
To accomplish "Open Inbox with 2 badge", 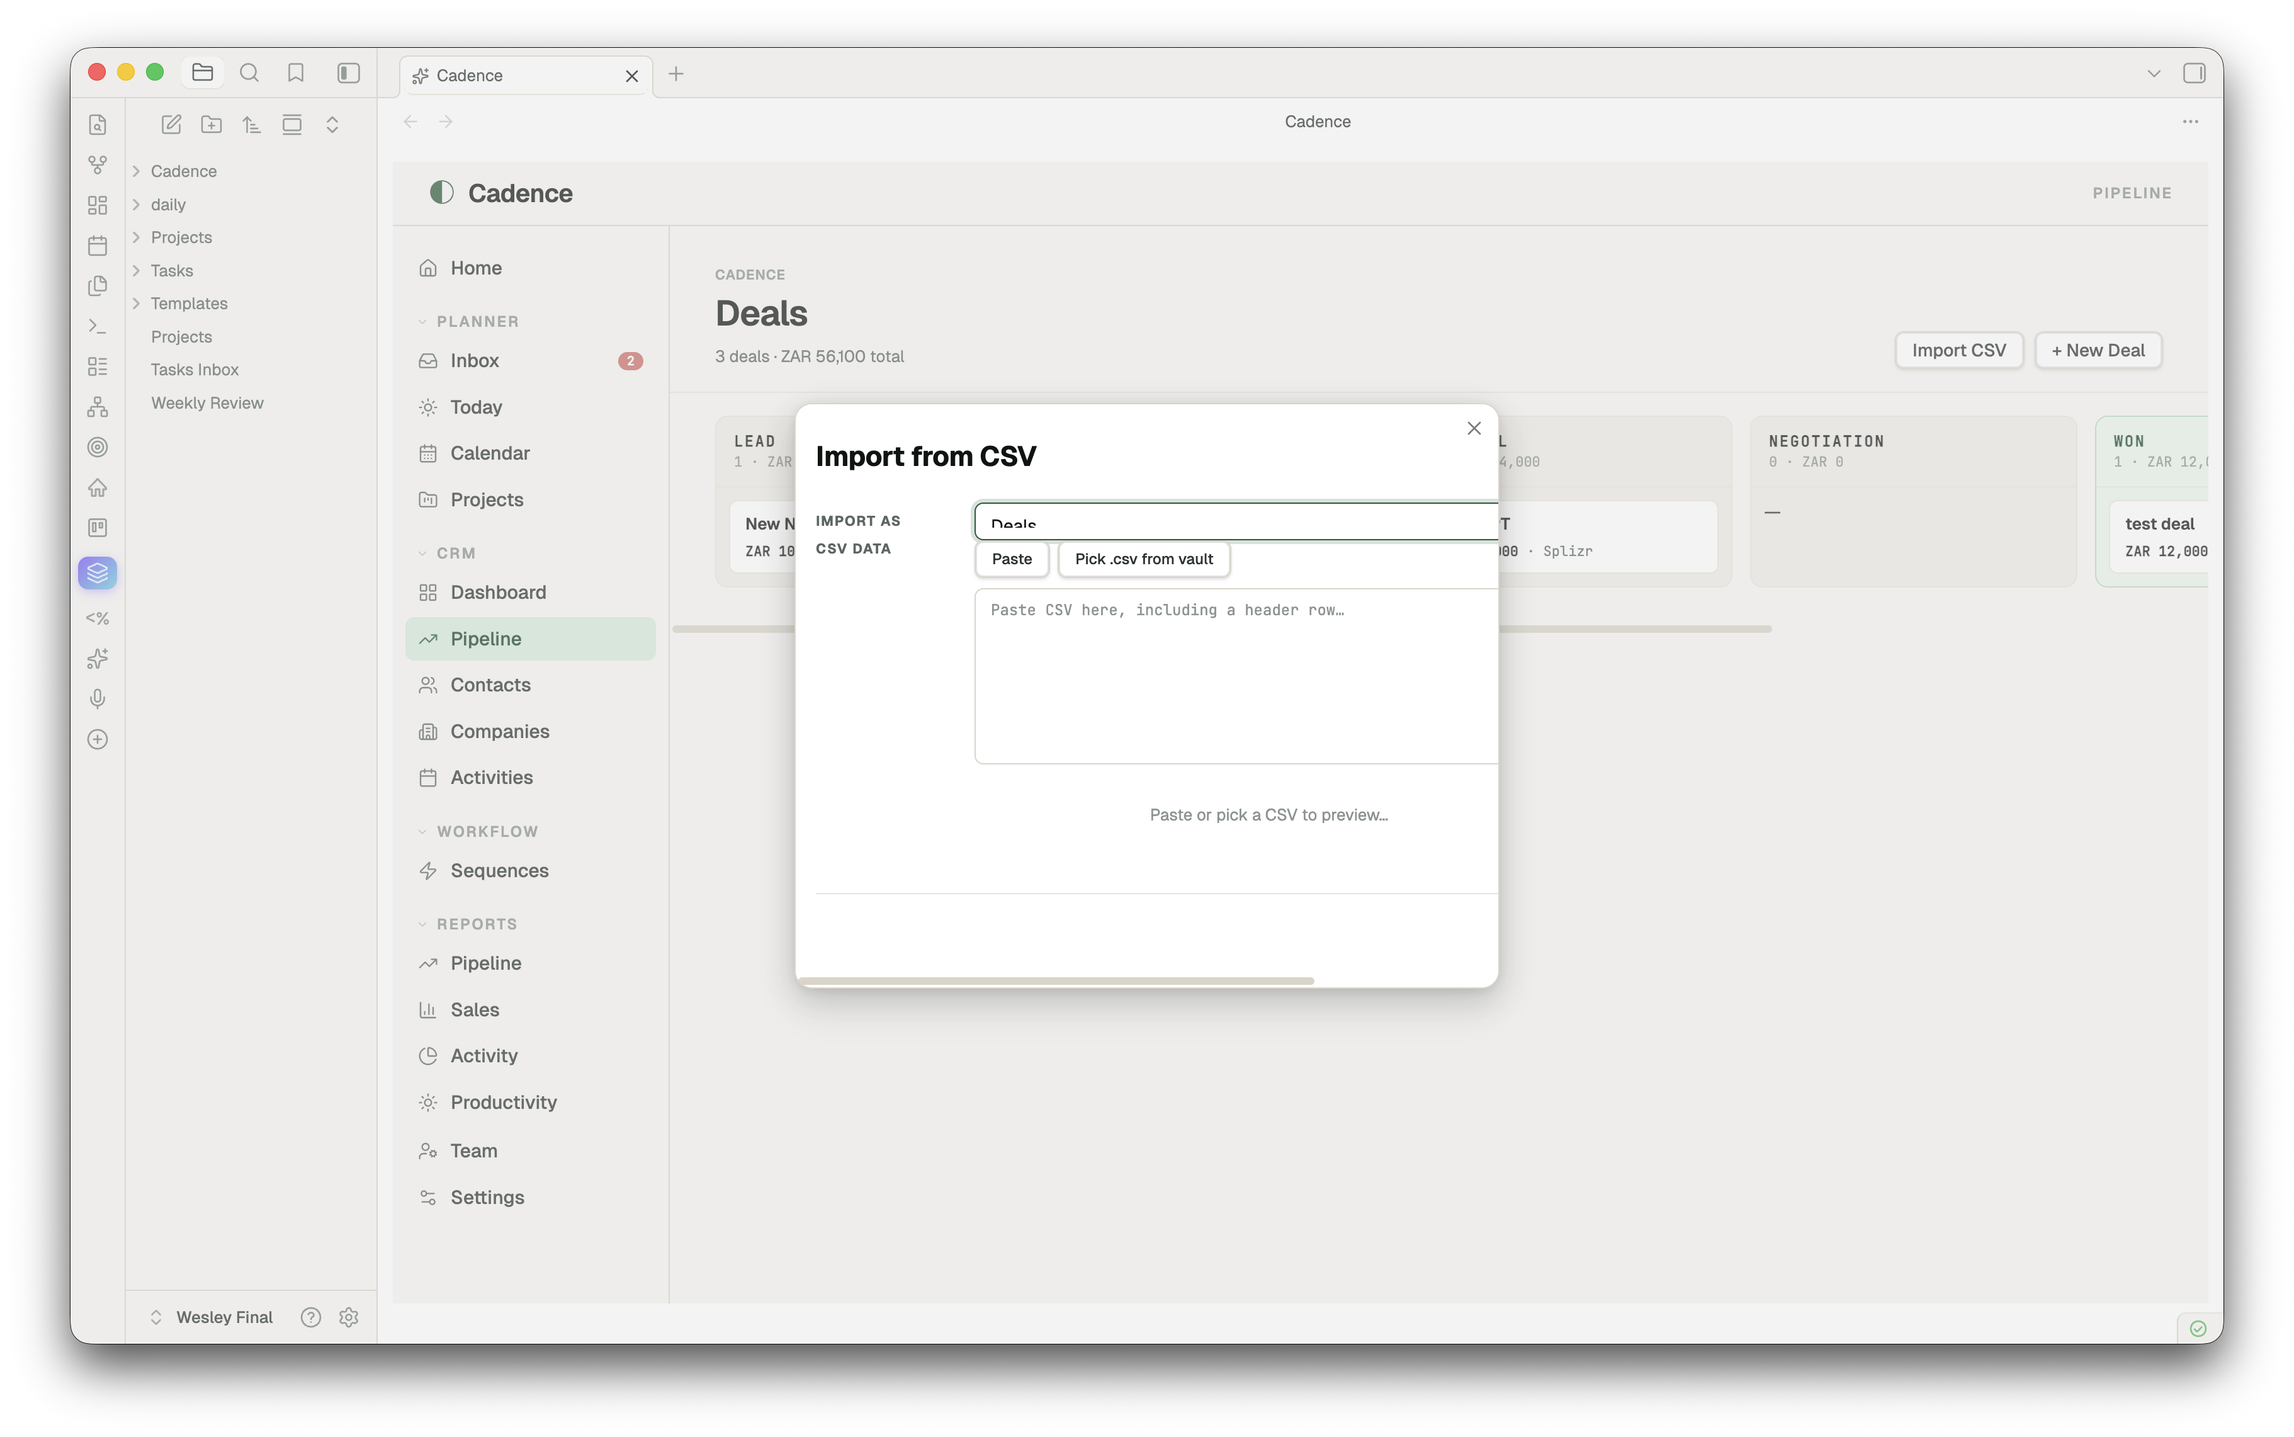I will coord(530,360).
